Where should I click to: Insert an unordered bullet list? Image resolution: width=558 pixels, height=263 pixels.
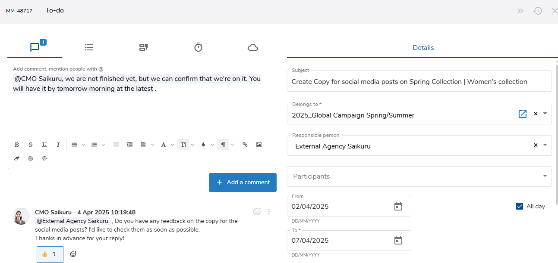[74, 145]
